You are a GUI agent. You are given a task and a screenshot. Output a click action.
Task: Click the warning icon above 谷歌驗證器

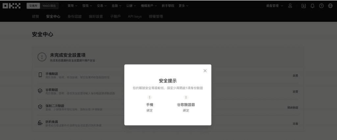tap(186, 98)
